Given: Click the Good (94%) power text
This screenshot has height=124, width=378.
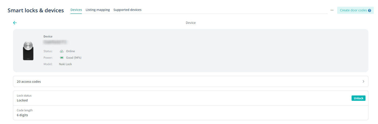Looking at the screenshot, I should coord(74,58).
